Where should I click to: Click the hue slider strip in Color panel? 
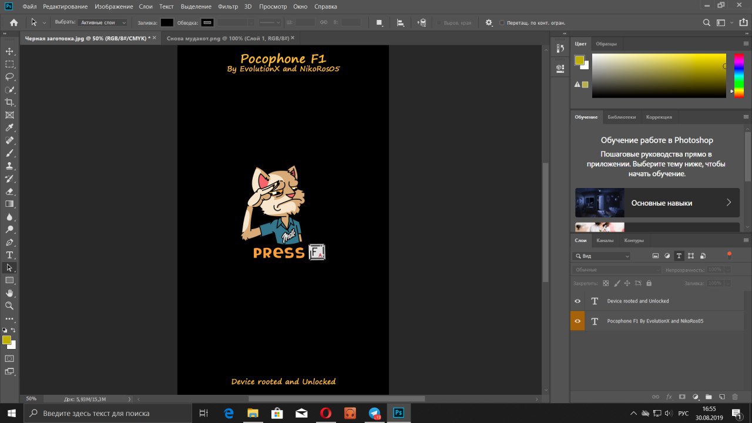click(x=740, y=76)
